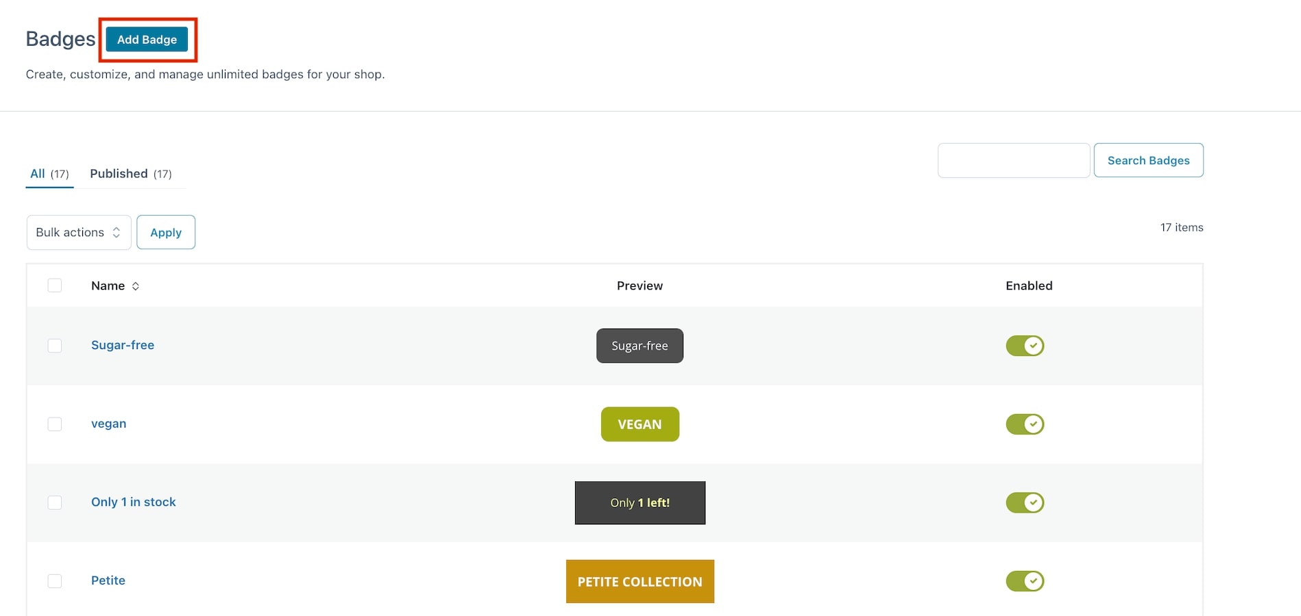
Task: Apply the selected bulk action
Action: tap(166, 232)
